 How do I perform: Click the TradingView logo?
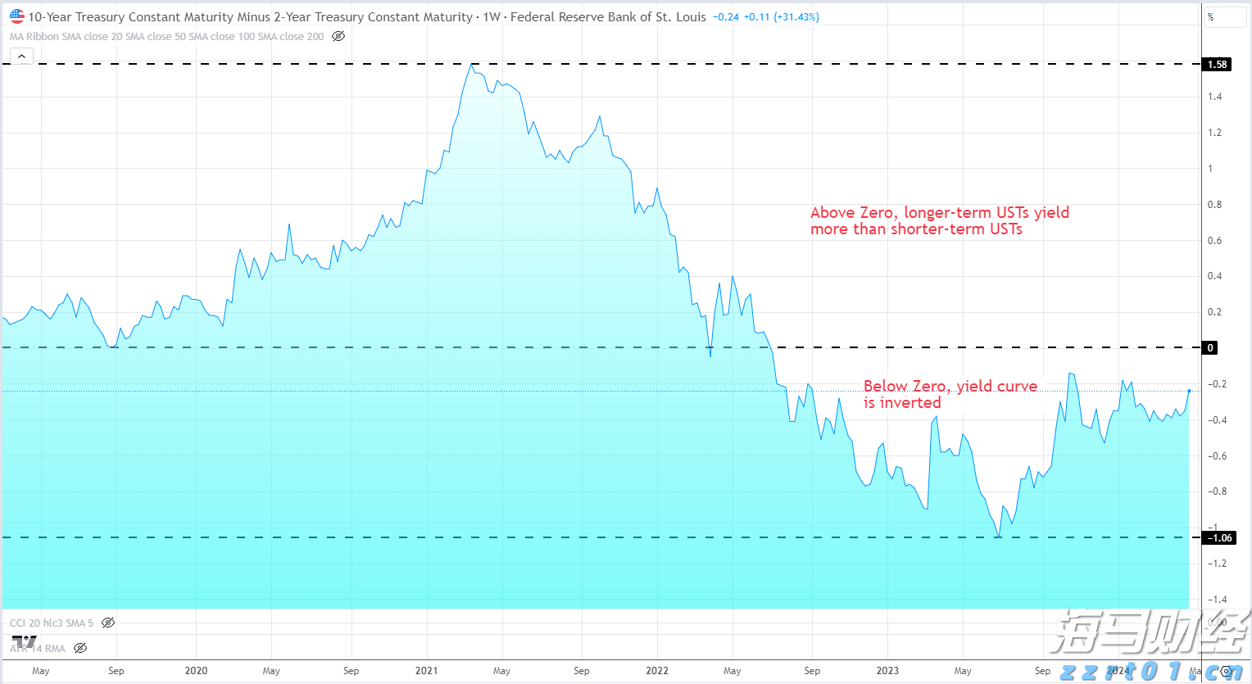coord(25,642)
